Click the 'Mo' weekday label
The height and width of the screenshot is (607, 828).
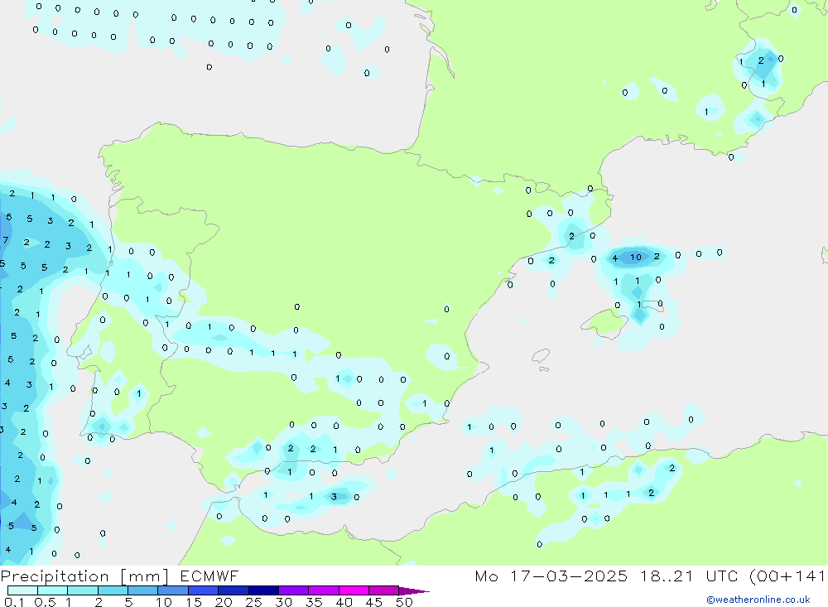pos(486,576)
